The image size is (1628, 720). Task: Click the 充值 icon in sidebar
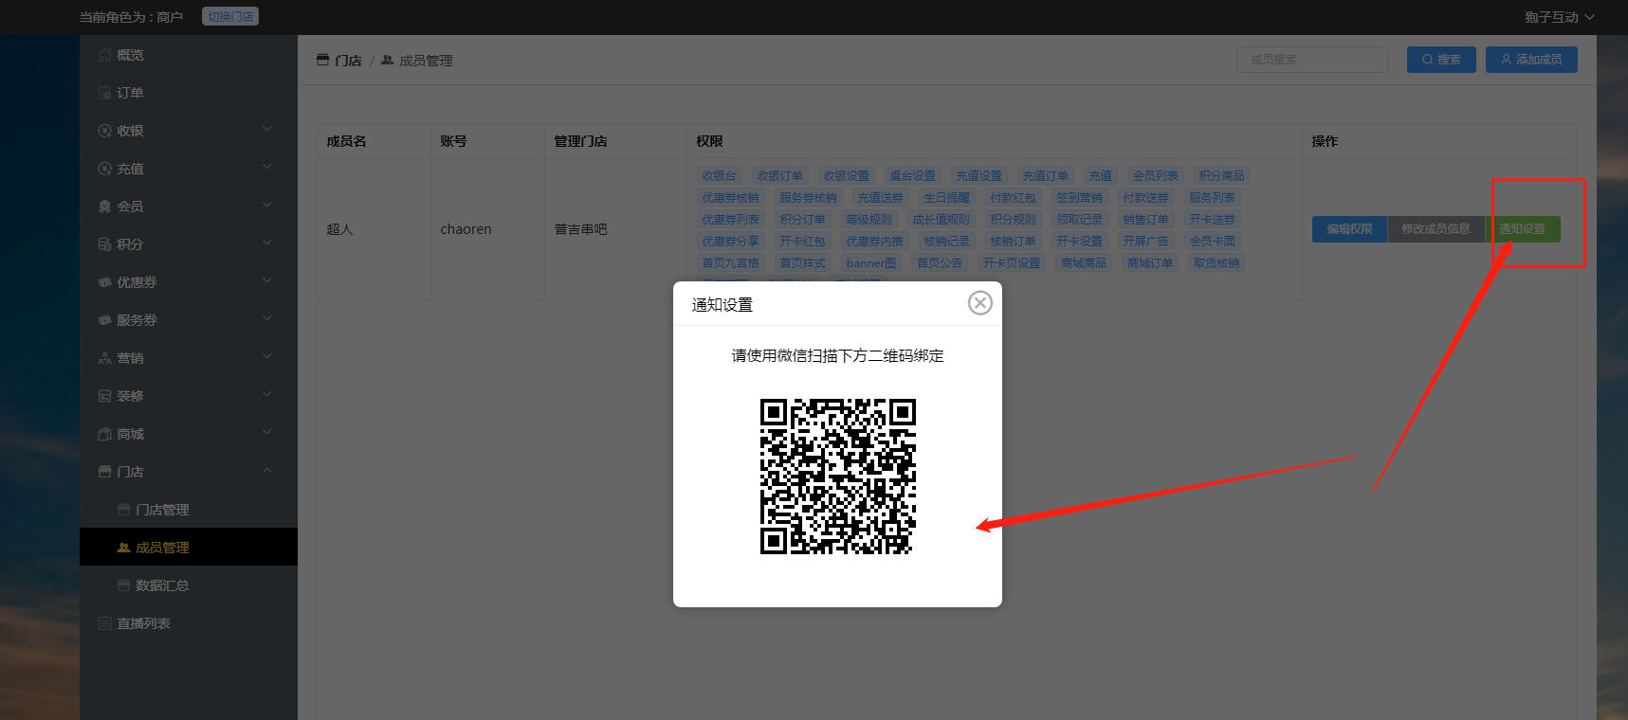coord(104,169)
